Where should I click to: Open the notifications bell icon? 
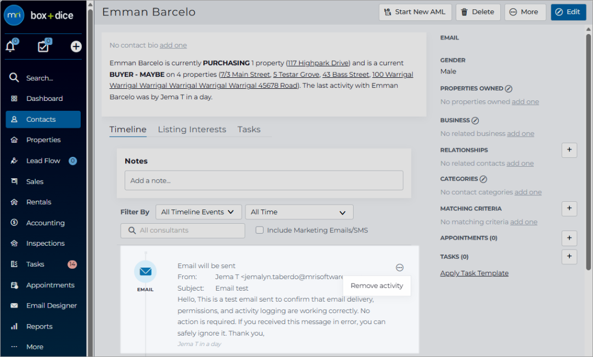tap(10, 46)
